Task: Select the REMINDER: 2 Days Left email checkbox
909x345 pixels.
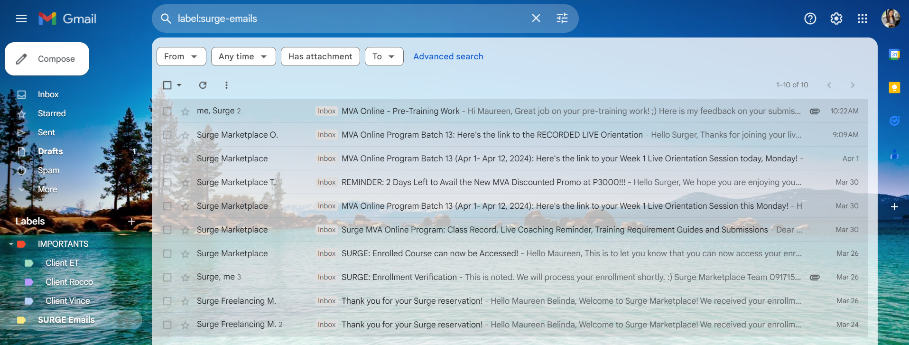Action: (167, 182)
